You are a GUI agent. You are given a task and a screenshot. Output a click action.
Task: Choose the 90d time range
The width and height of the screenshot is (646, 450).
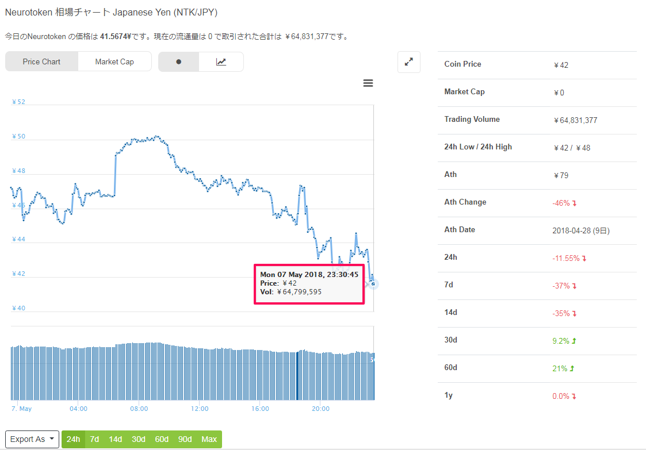point(185,439)
